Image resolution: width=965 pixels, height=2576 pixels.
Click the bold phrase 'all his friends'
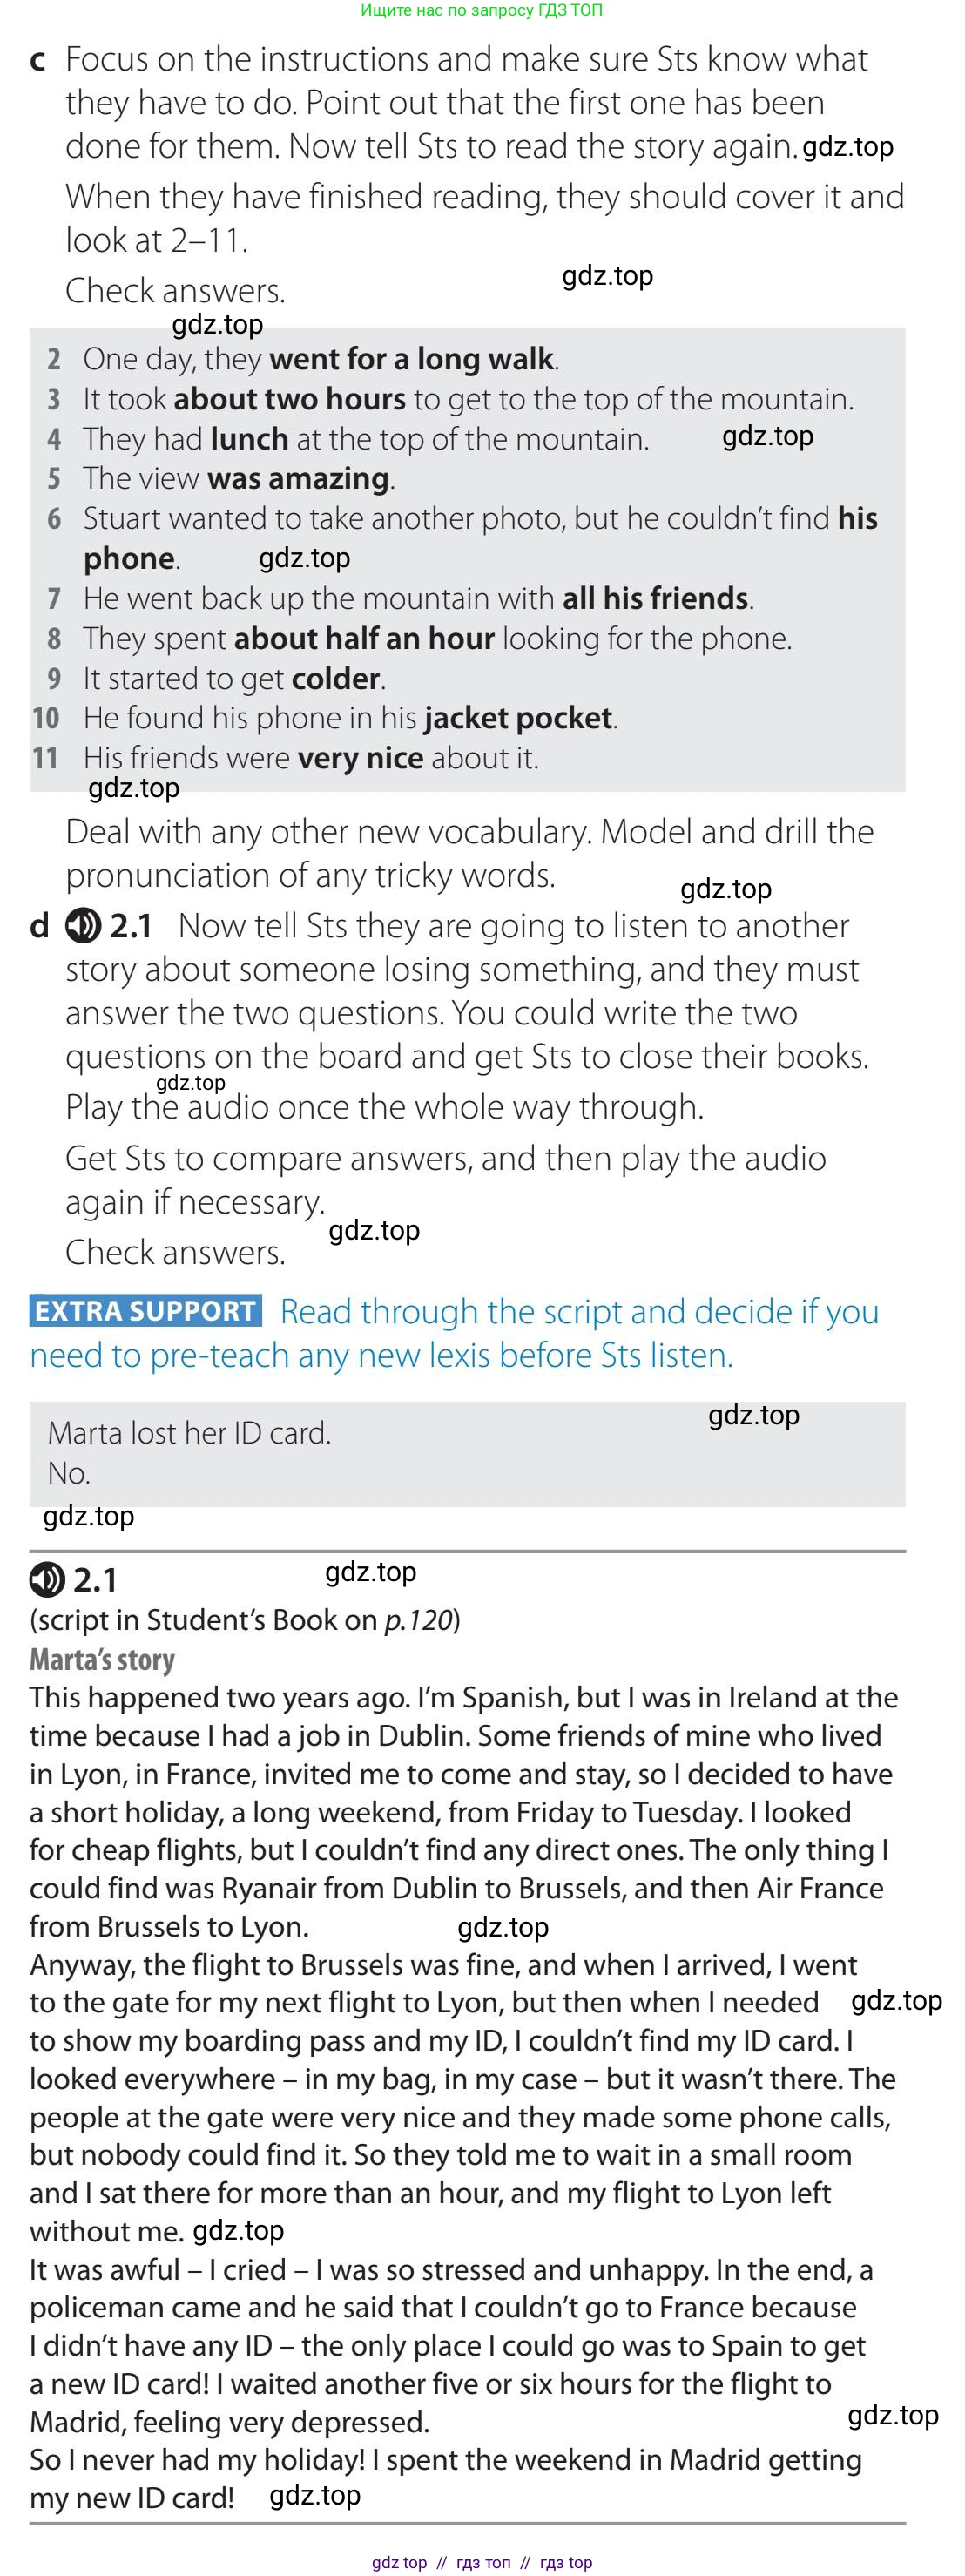655,599
